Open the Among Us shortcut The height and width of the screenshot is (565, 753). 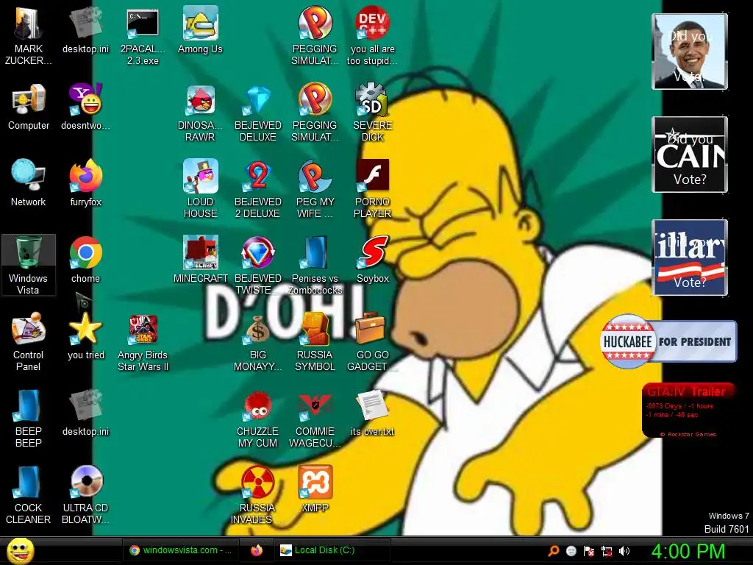(x=200, y=29)
